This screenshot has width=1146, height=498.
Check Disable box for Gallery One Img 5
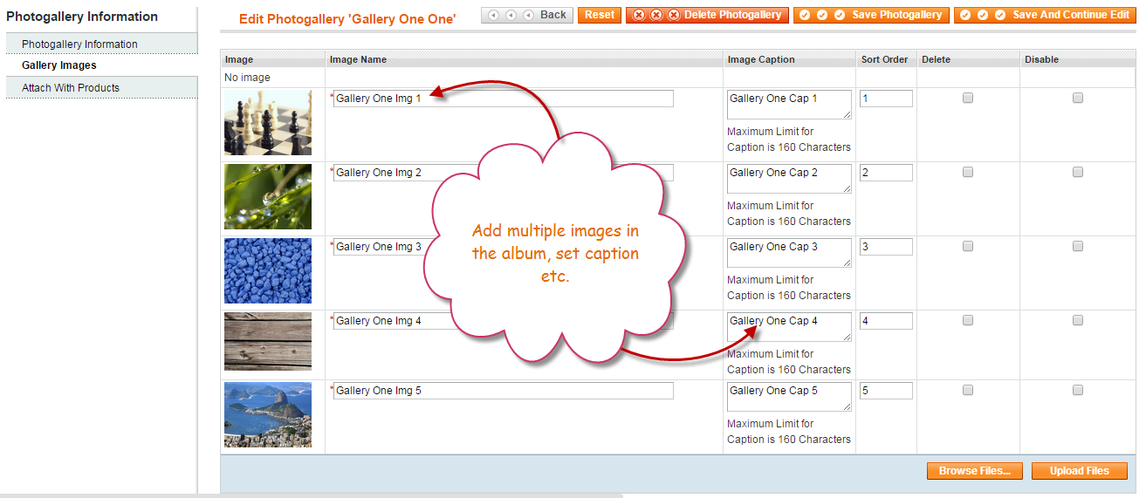(x=1078, y=391)
